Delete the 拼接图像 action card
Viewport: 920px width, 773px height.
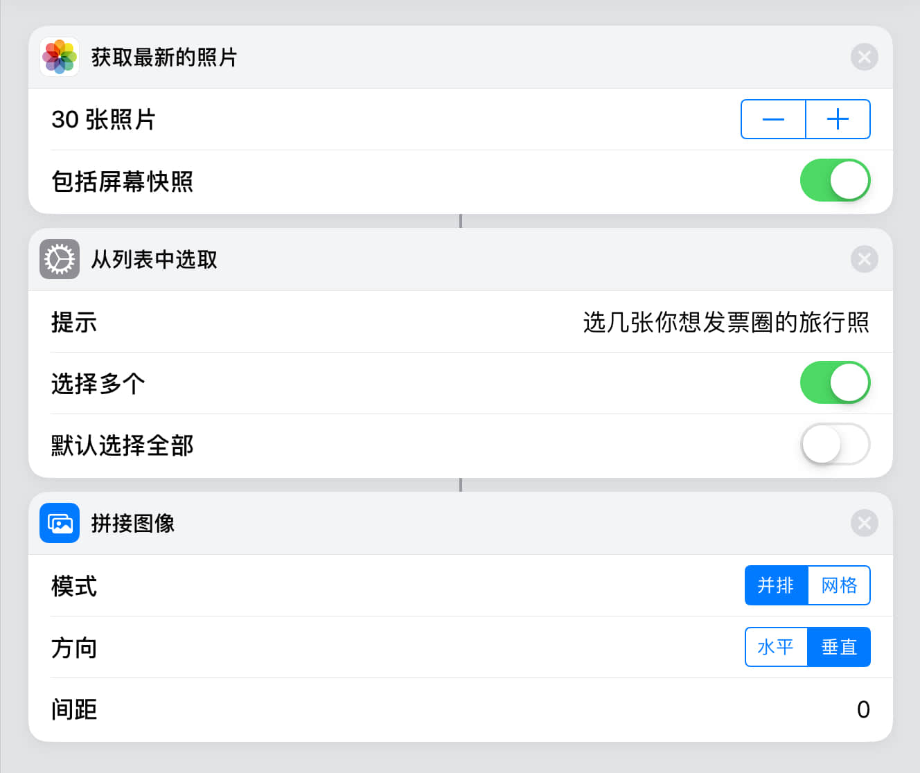(x=864, y=523)
